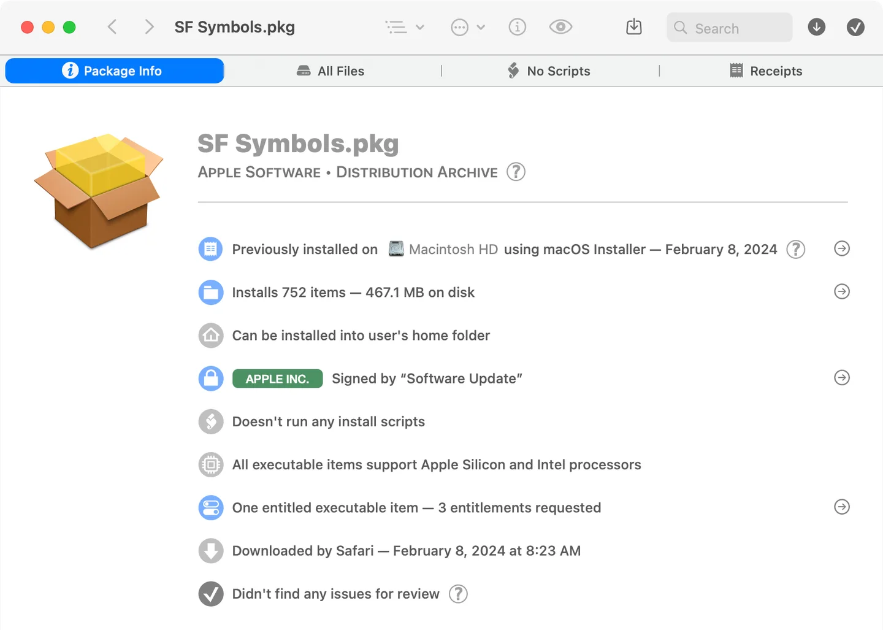Click the download icon beside Downloaded by Safari
The width and height of the screenshot is (883, 630).
(210, 550)
